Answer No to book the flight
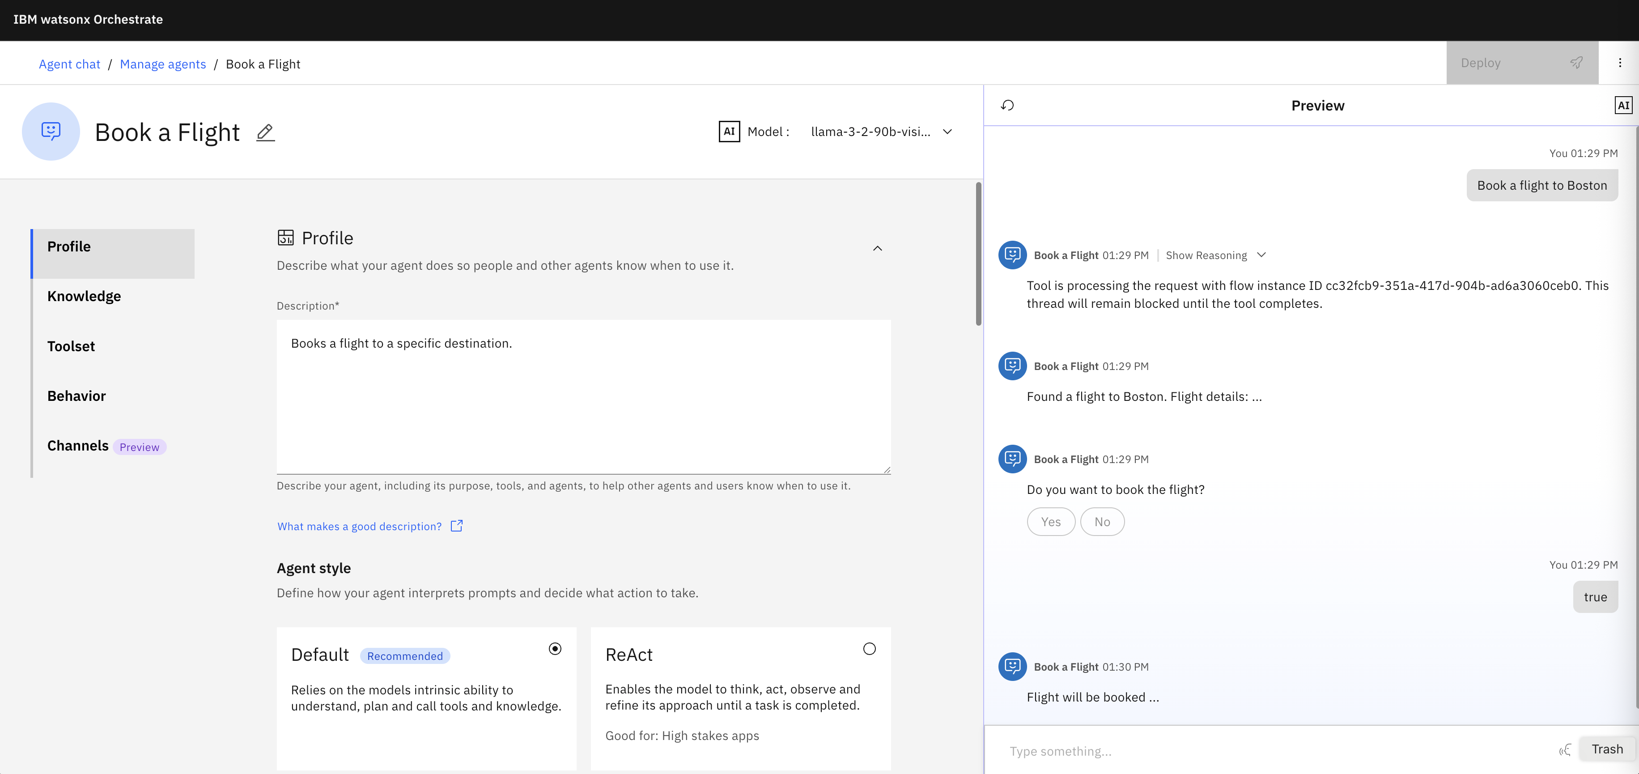This screenshot has width=1639, height=774. tap(1102, 522)
